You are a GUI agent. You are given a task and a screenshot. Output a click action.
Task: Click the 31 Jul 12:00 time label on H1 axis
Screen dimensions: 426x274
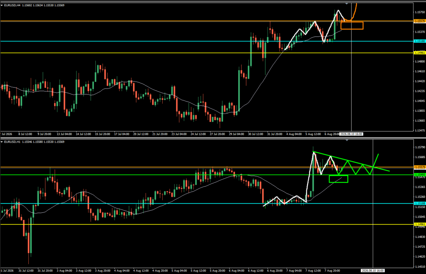26,271
